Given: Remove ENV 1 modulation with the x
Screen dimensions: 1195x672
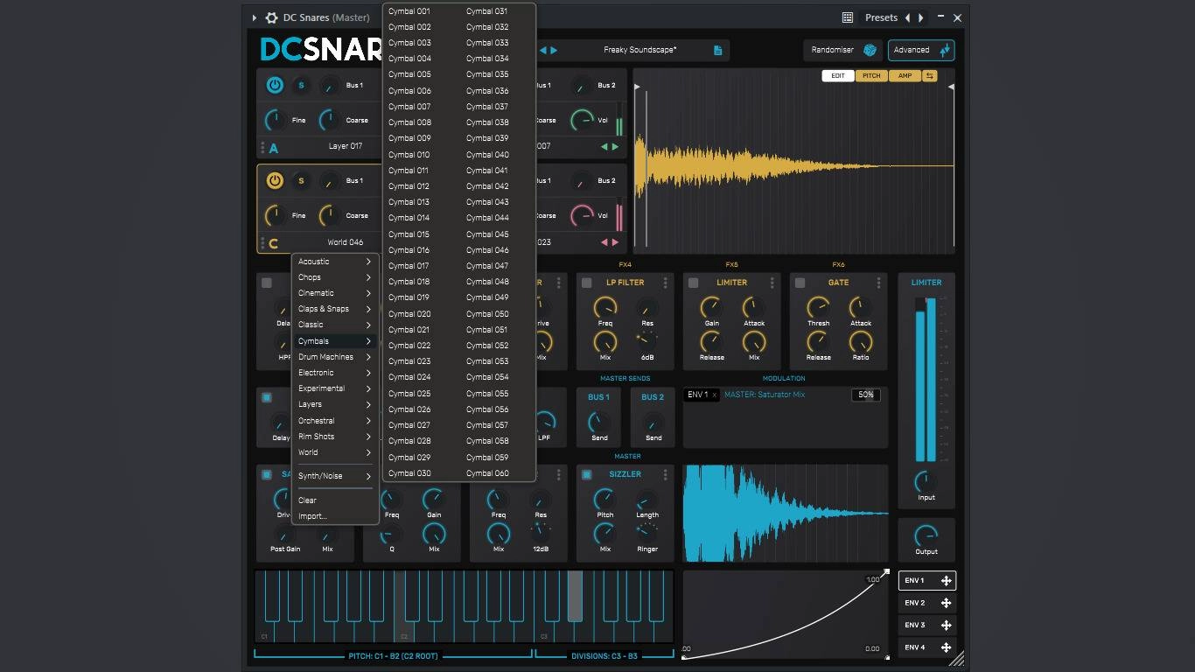Looking at the screenshot, I should point(714,395).
